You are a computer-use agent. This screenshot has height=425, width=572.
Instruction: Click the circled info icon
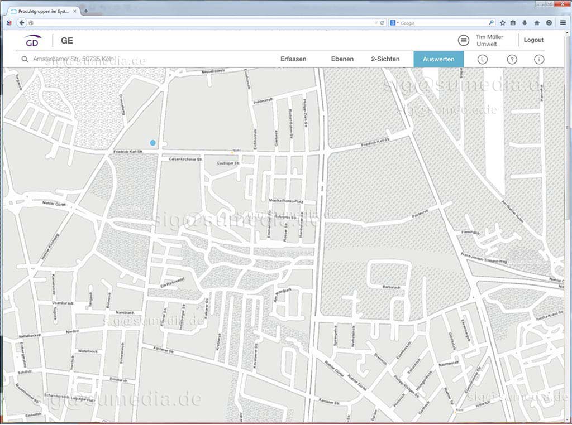539,59
